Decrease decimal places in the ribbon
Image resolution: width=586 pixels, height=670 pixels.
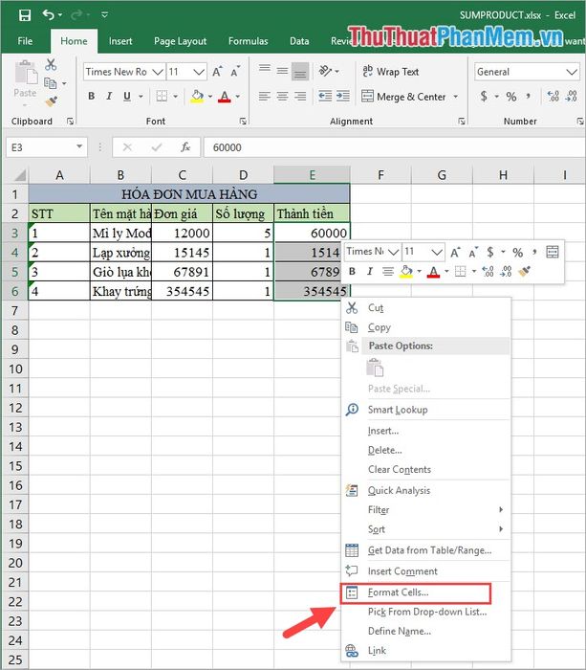(571, 96)
